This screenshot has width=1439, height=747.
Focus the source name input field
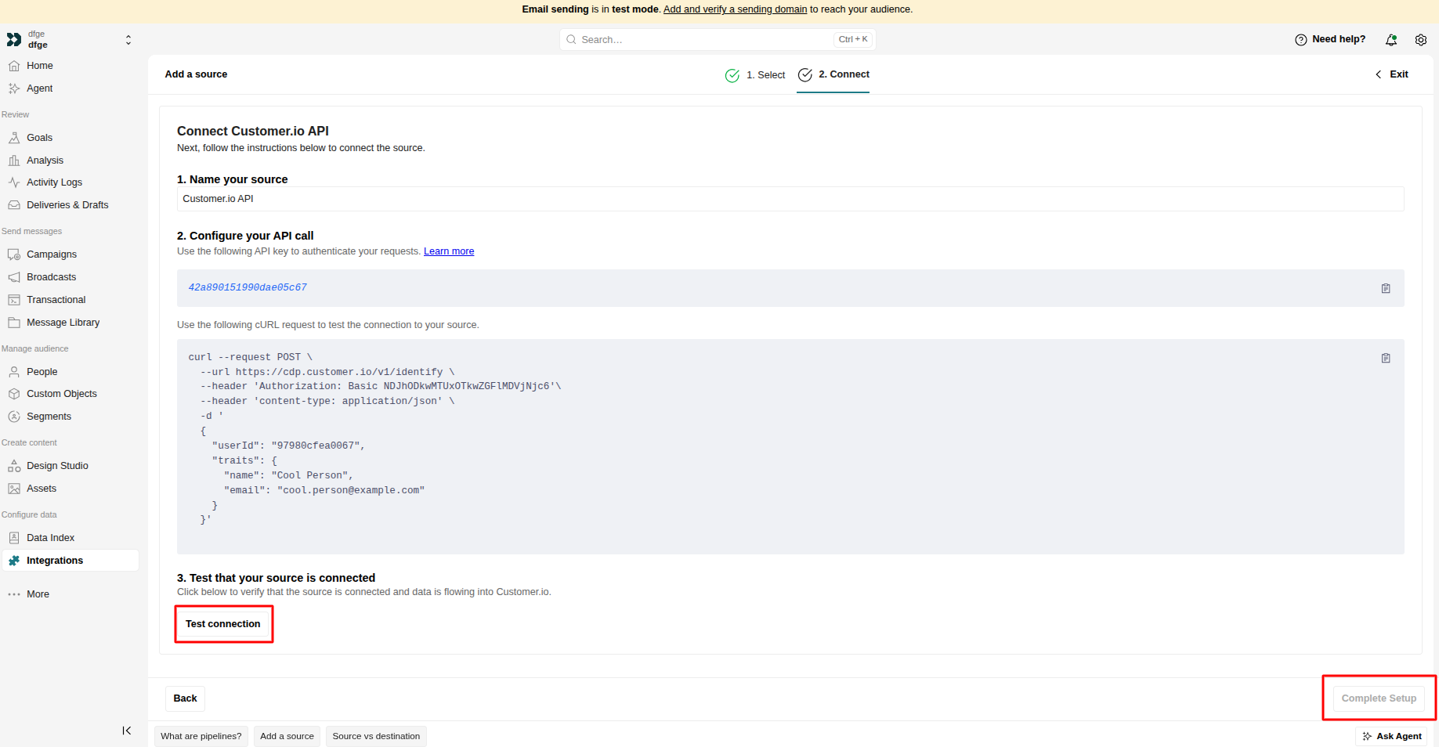pyautogui.click(x=790, y=199)
